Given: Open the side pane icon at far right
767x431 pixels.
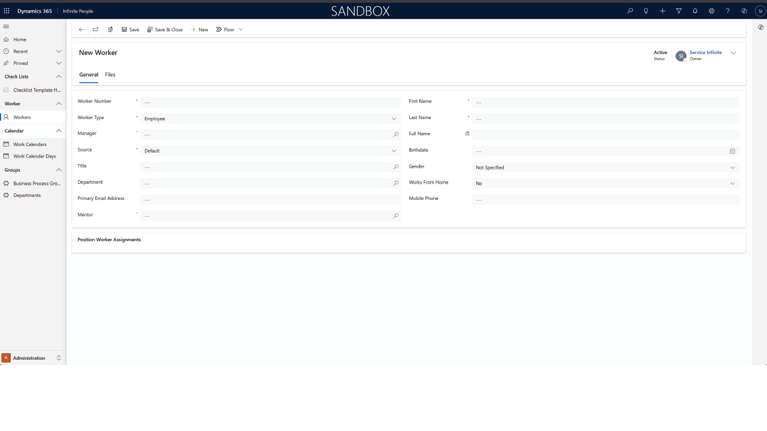Looking at the screenshot, I should (760, 28).
